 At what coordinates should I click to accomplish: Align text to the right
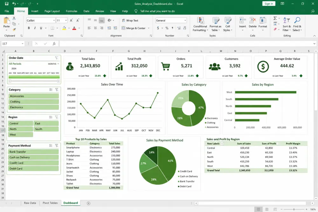[102, 28]
